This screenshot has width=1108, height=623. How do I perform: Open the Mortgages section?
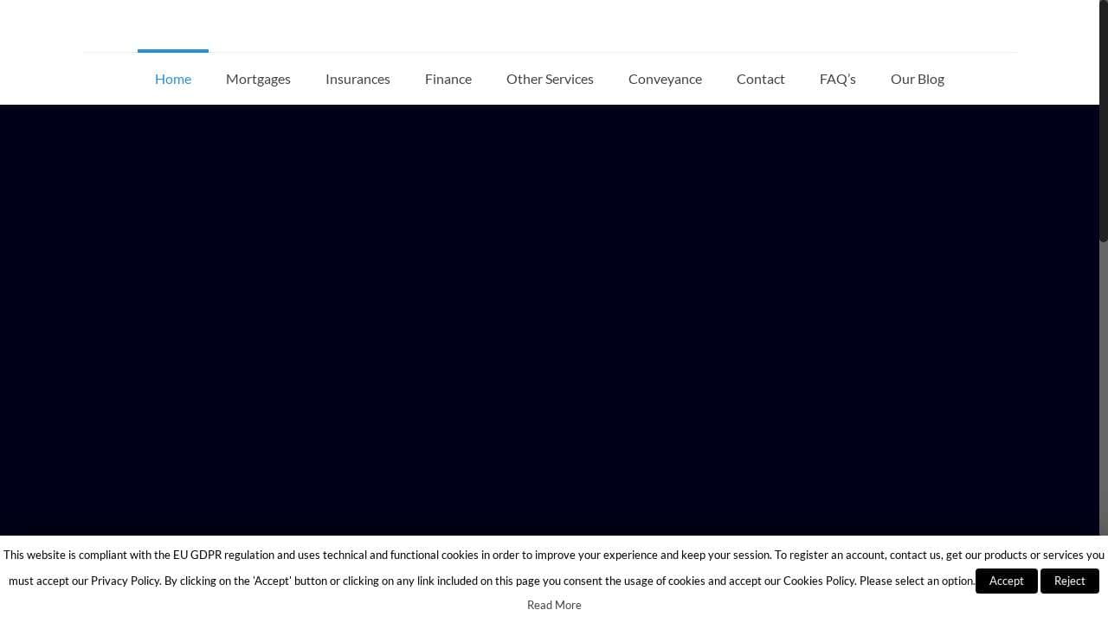(258, 79)
